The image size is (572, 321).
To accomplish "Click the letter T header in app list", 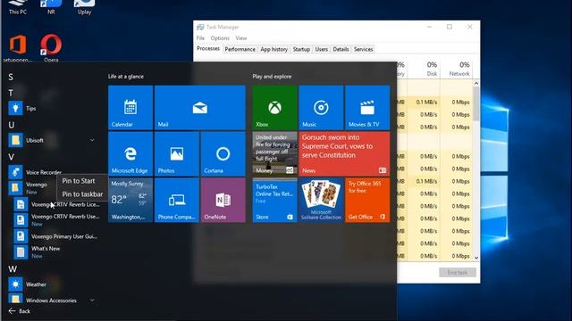I will tap(11, 93).
